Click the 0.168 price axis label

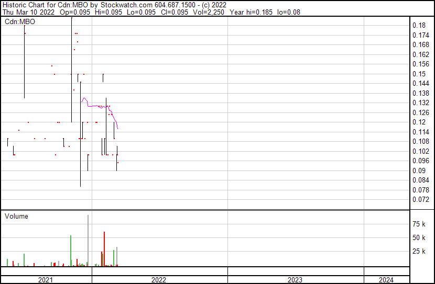point(420,45)
